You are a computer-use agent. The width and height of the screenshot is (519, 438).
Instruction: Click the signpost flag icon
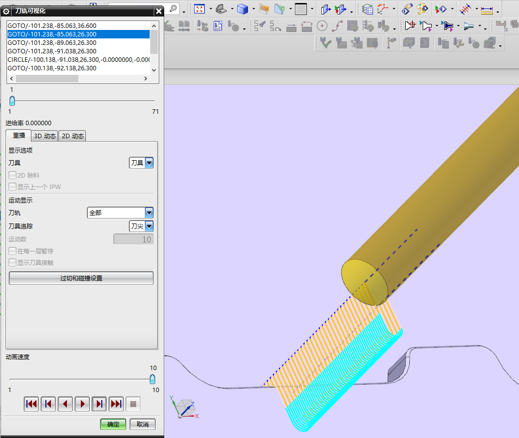(391, 43)
